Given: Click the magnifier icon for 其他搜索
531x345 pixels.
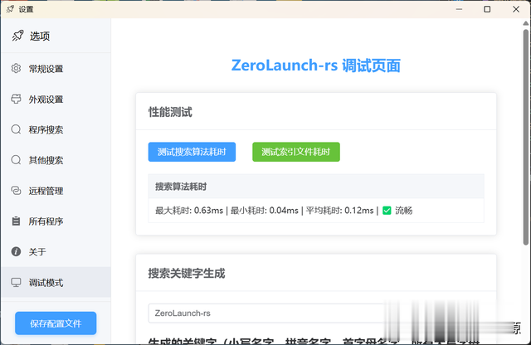Looking at the screenshot, I should [16, 160].
